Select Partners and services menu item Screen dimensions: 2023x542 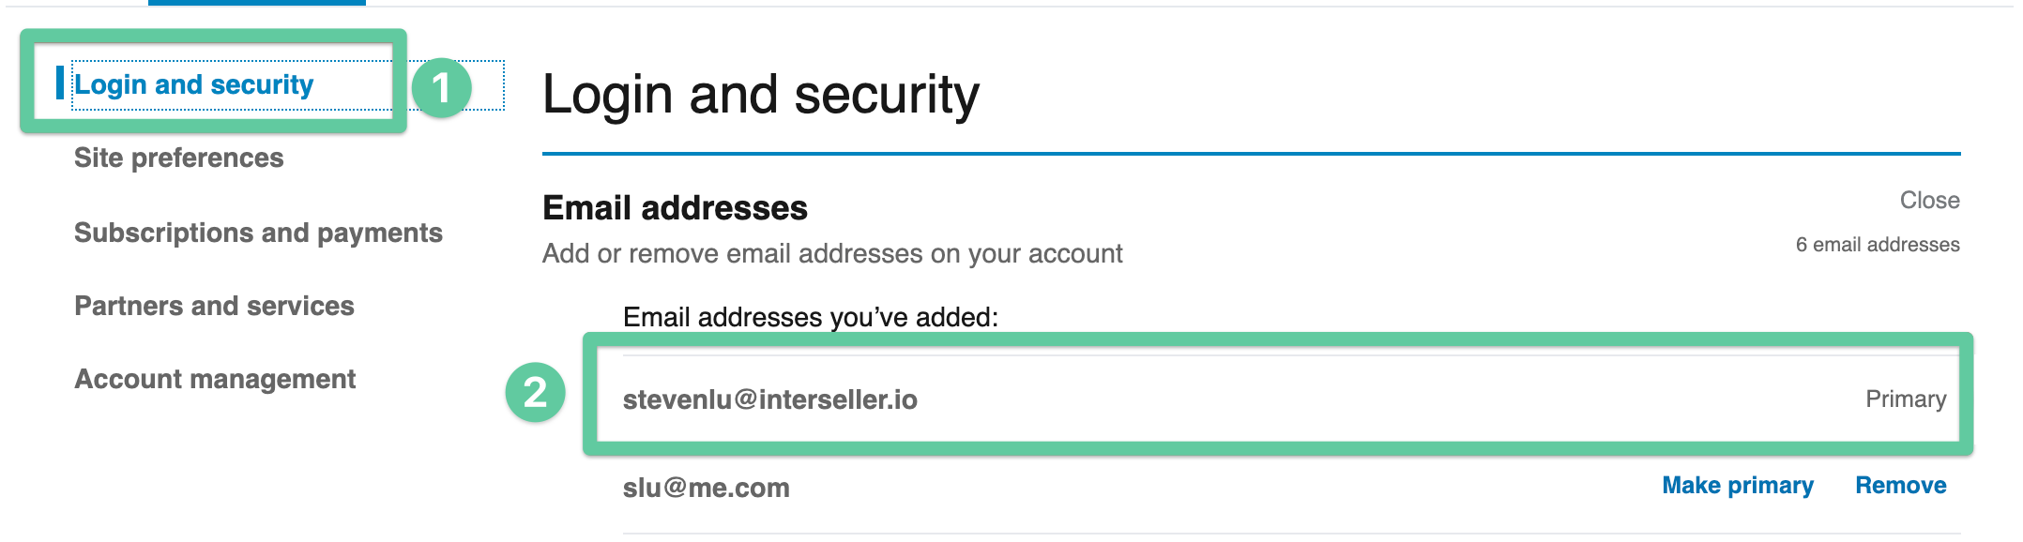pos(214,306)
